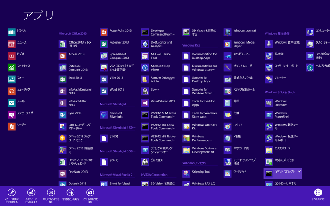Click 新しいウィンドウを開く button
330x206 pixels.
point(51,196)
